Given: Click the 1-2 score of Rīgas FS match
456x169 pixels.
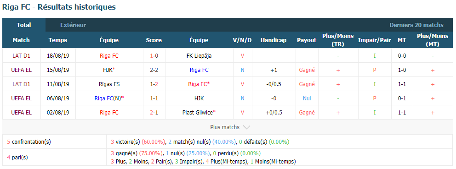Looking at the screenshot, I should [x=154, y=84].
